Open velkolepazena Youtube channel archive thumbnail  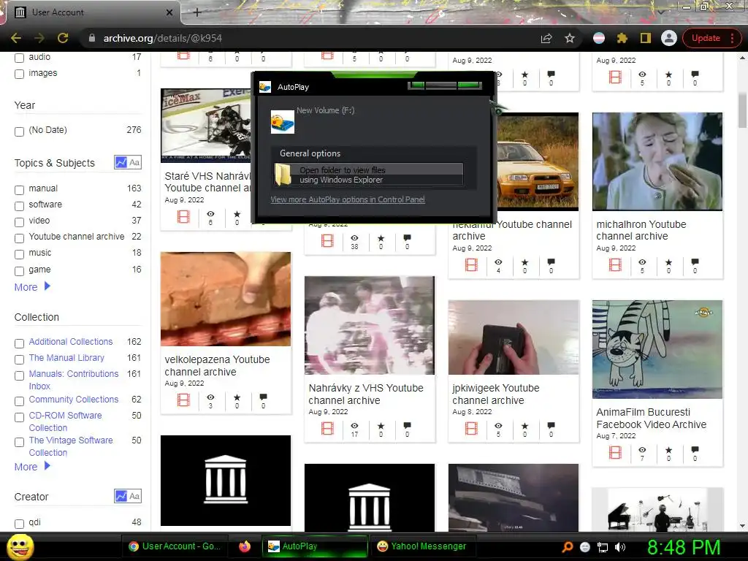[226, 299]
